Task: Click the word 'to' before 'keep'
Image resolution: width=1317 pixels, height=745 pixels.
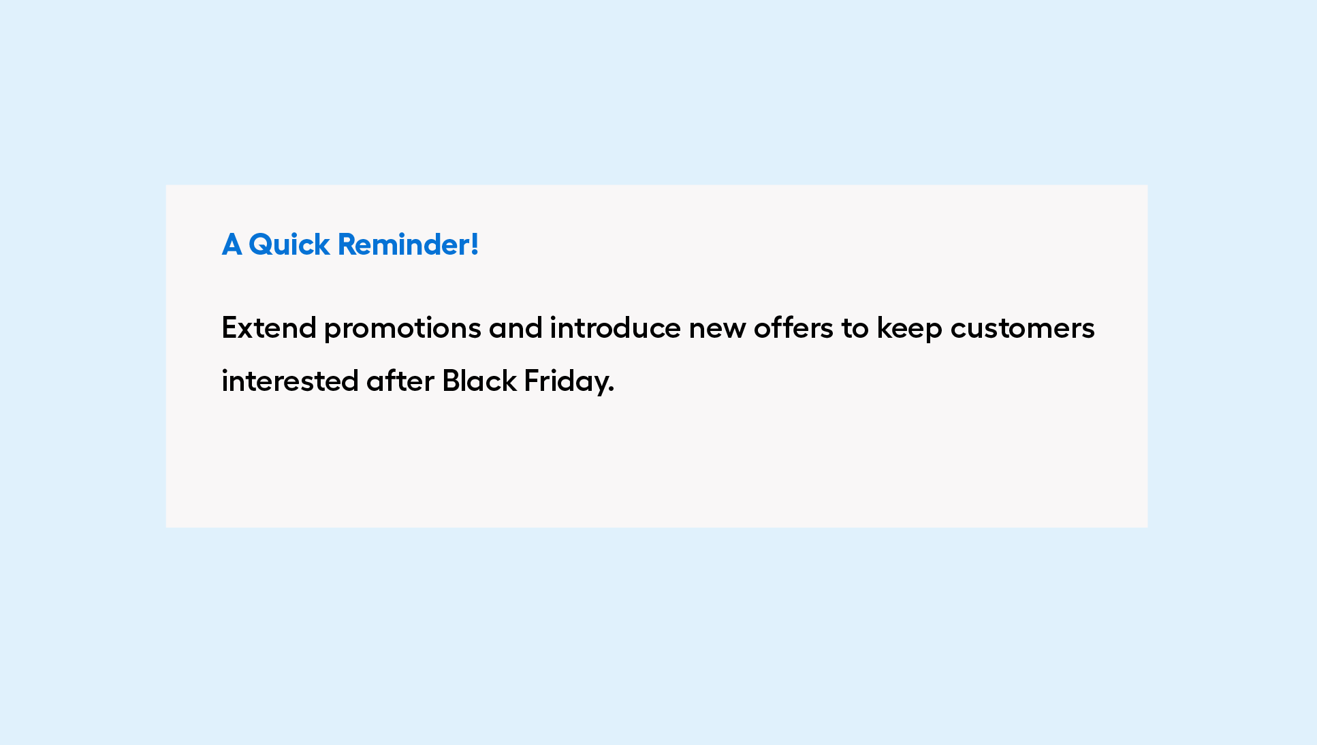Action: pyautogui.click(x=855, y=329)
